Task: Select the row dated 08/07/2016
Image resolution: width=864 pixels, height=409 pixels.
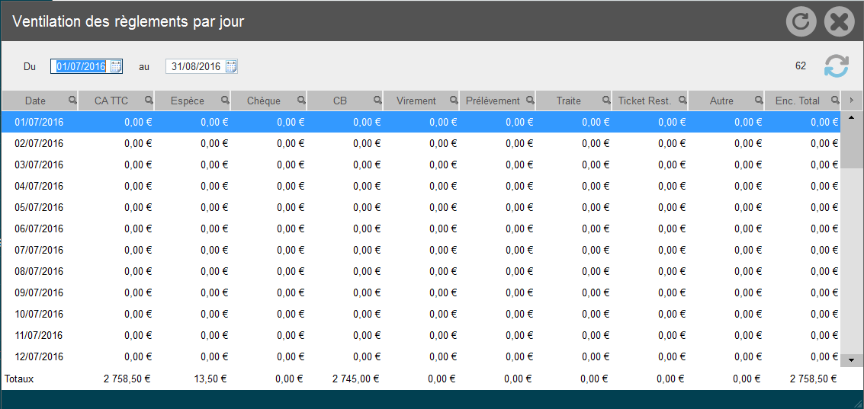Action: point(421,271)
